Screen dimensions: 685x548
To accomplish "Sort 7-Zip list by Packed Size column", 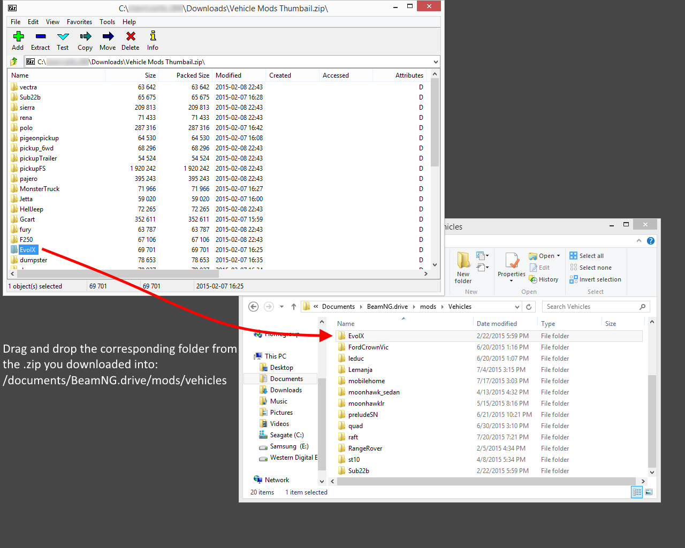I will click(x=186, y=75).
